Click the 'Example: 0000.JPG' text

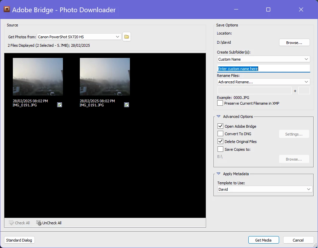tap(233, 98)
